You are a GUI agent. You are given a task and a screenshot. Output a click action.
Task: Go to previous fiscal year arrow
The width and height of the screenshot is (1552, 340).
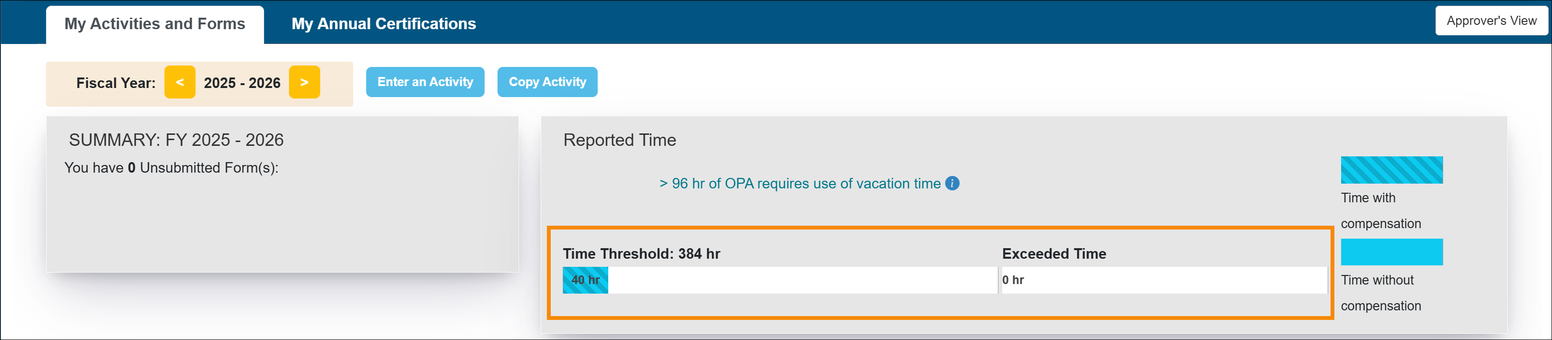(180, 82)
